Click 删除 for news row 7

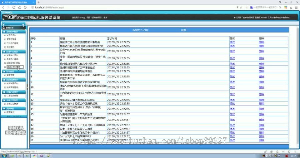click(261, 71)
